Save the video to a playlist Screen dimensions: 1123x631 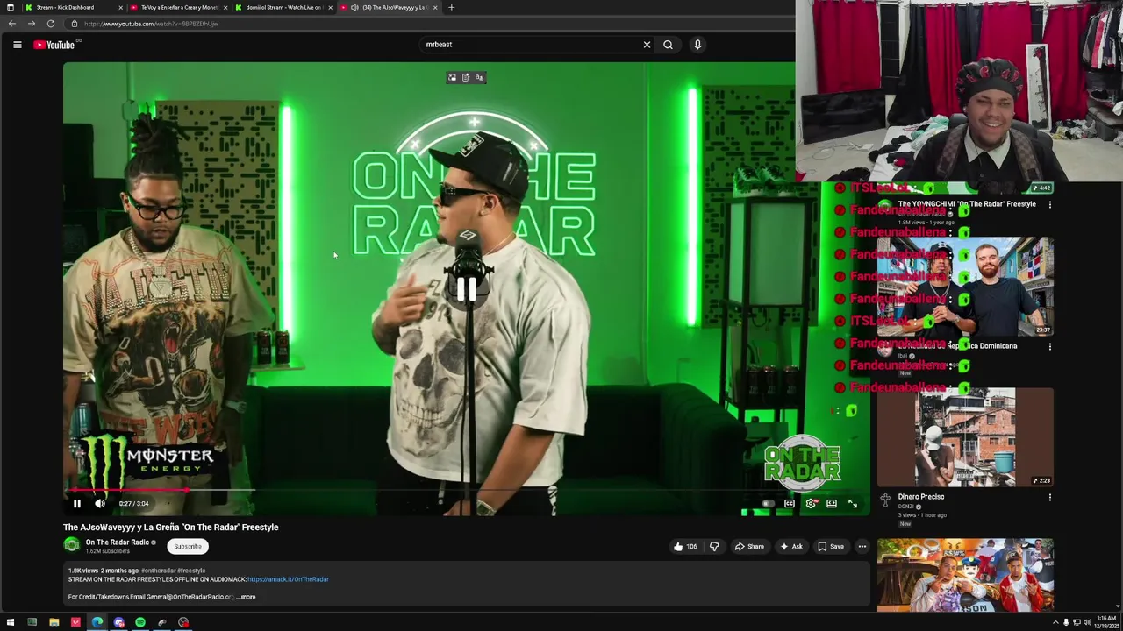point(831,546)
